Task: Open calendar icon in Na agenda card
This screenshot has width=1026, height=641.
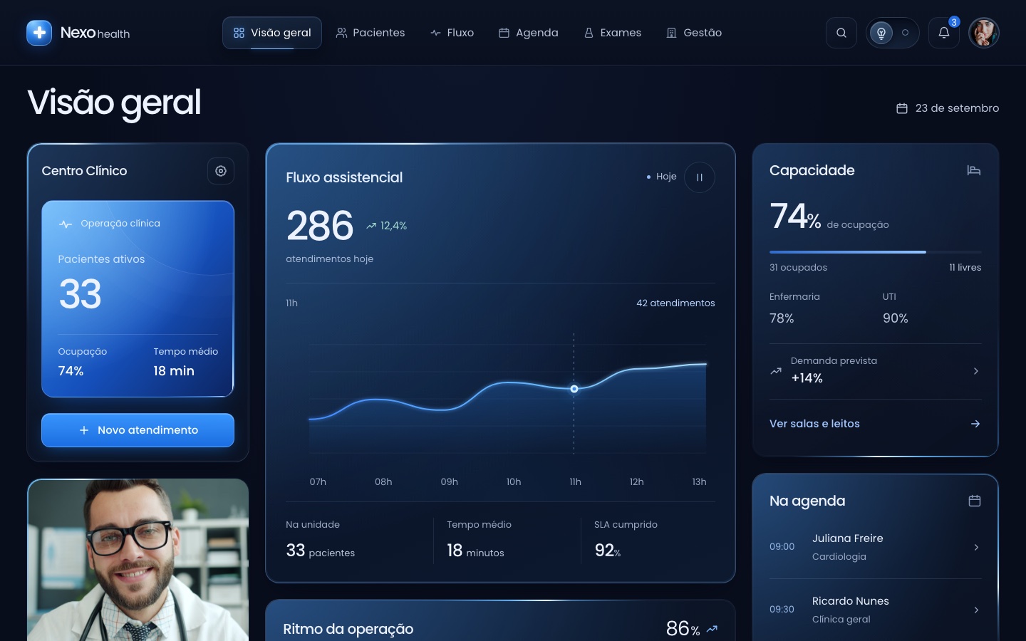Action: point(975,501)
